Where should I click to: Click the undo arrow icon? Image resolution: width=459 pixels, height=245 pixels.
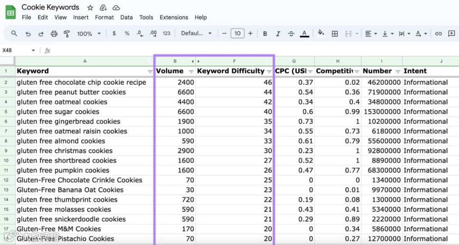tap(28, 34)
